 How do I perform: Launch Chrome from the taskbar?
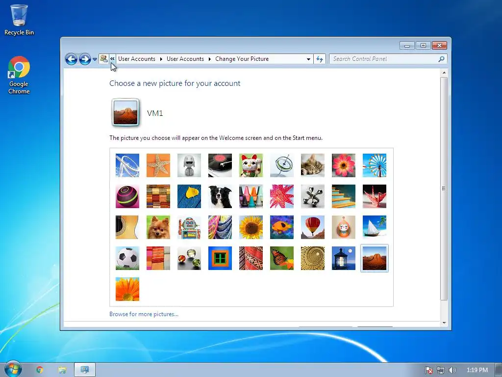coord(40,370)
